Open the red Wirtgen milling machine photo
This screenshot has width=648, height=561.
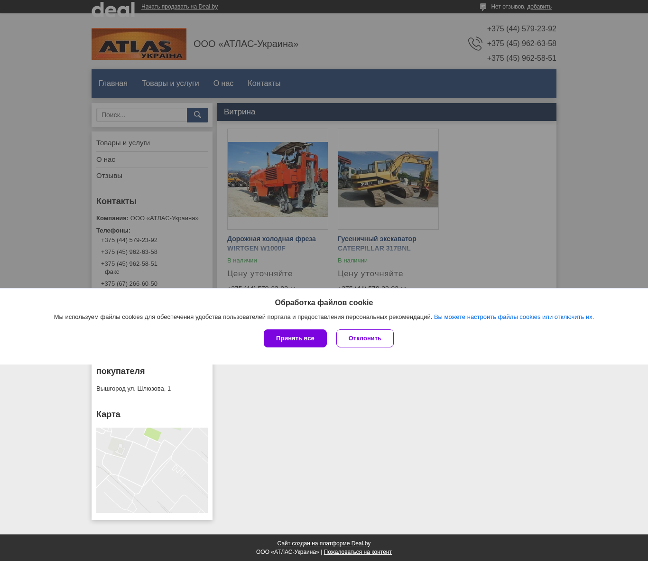(x=278, y=179)
